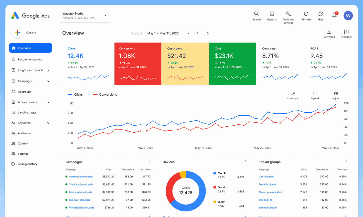Click the $8,542.21 cost value
The width and height of the screenshot is (363, 217).
pyautogui.click(x=108, y=177)
